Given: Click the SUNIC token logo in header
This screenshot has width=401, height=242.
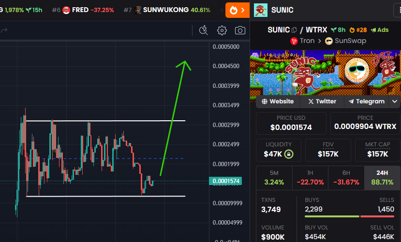Looking at the screenshot, I should pos(261,10).
